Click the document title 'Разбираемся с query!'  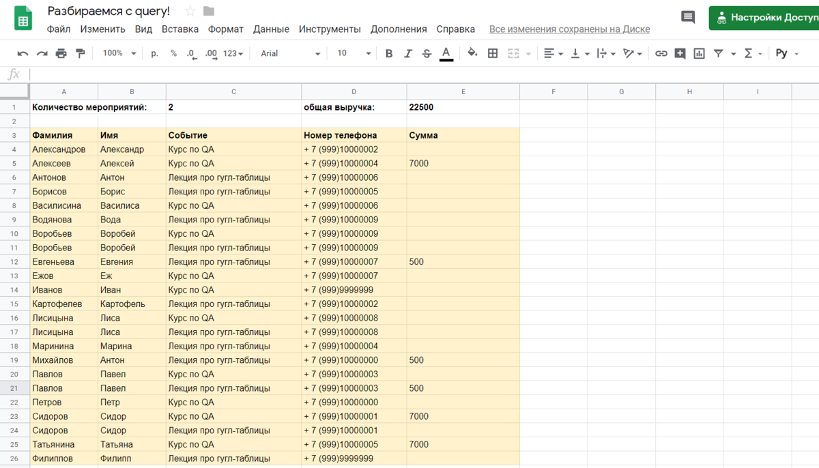[109, 11]
